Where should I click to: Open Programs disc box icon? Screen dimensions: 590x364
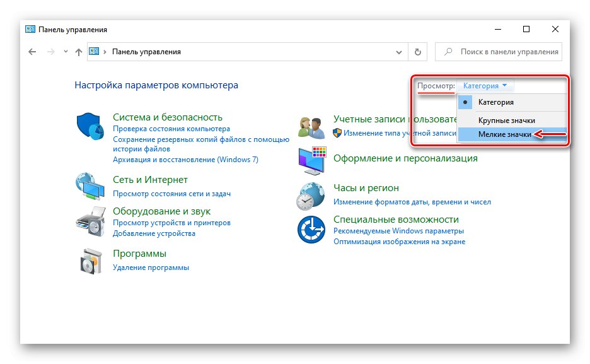(x=91, y=261)
